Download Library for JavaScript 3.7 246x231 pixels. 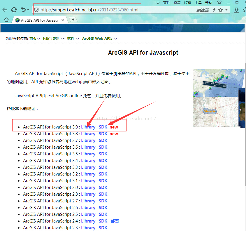pyautogui.click(x=88, y=140)
